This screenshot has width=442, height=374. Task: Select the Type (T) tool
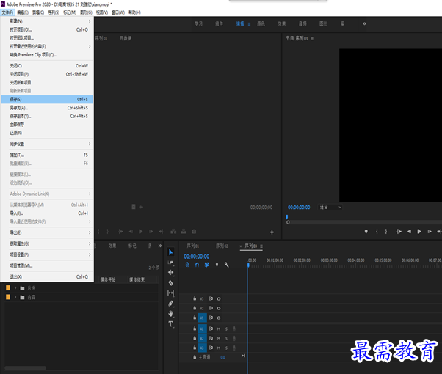coord(170,324)
